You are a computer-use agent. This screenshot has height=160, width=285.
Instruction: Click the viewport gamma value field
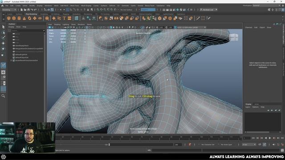[170, 28]
